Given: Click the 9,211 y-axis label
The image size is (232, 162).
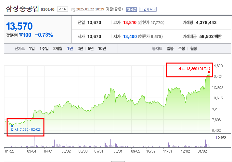Looking at the screenshot, I should [216, 109].
